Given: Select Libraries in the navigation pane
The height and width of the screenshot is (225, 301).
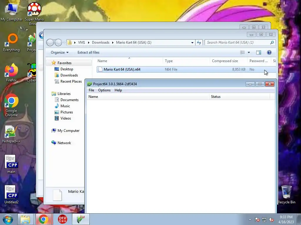Looking at the screenshot, I should (64, 93).
